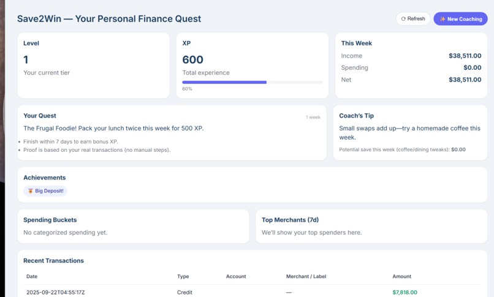Click the Merchant / Label column header
494x297 pixels.
click(306, 276)
